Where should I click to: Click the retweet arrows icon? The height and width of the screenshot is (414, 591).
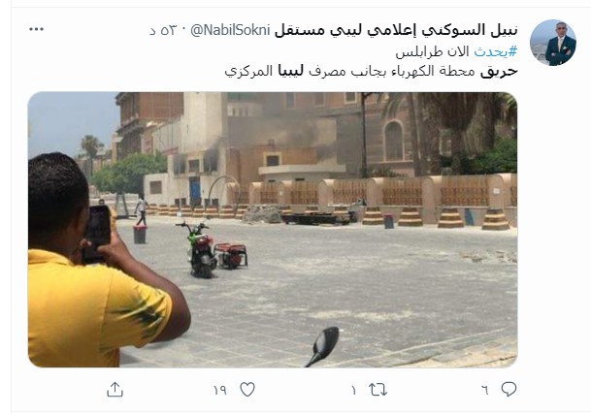pyautogui.click(x=378, y=390)
